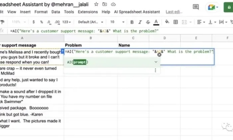The height and width of the screenshot is (140, 233).
Task: Select the pictures made it bigger cell
Action: pyautogui.click(x=32, y=123)
